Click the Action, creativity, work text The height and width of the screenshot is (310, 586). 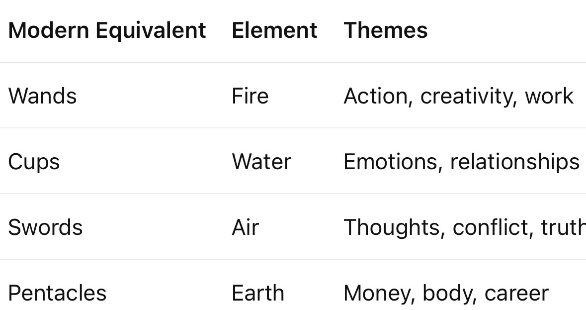[x=459, y=97]
